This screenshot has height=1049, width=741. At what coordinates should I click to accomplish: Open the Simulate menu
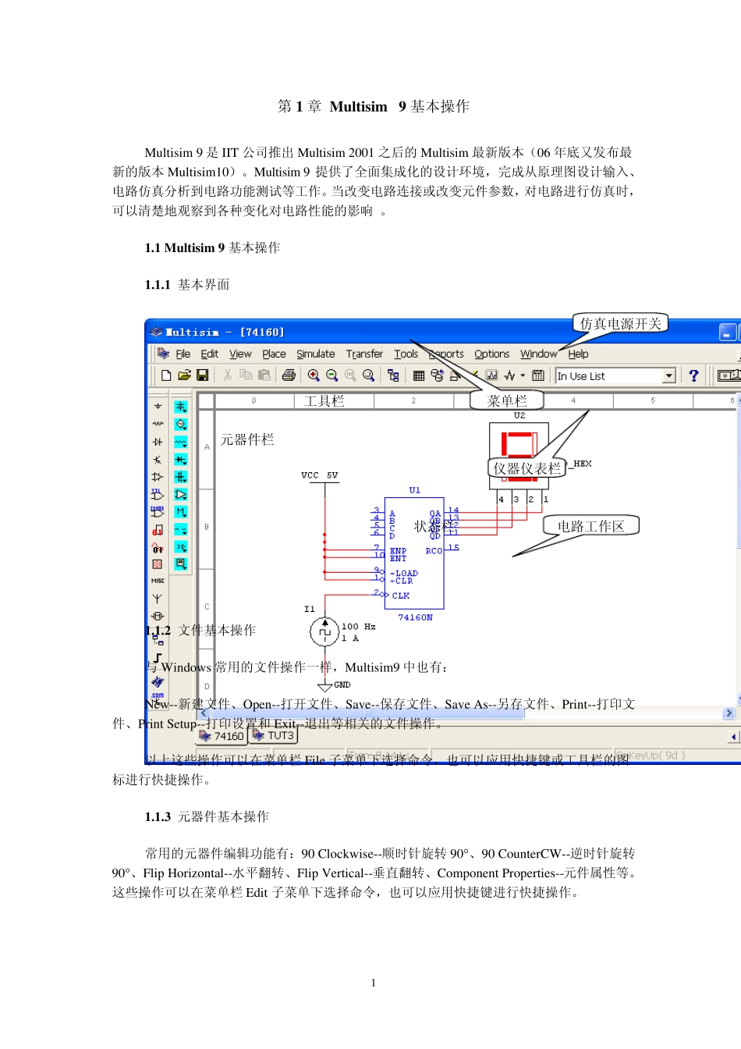tap(315, 354)
